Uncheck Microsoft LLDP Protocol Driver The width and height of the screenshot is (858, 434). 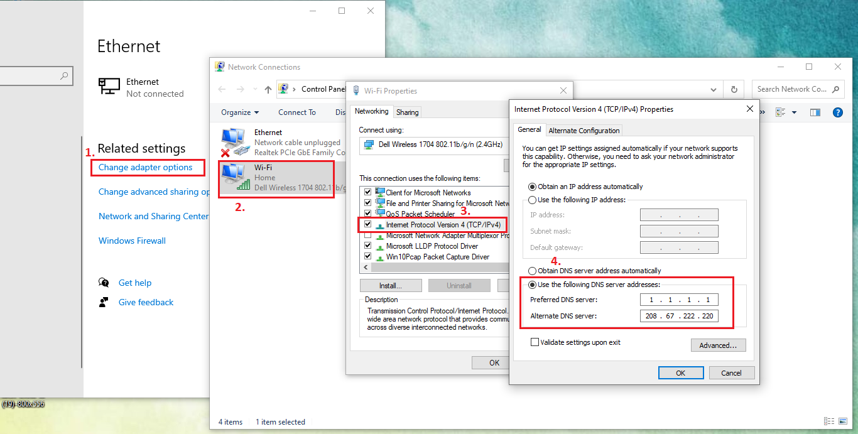367,246
